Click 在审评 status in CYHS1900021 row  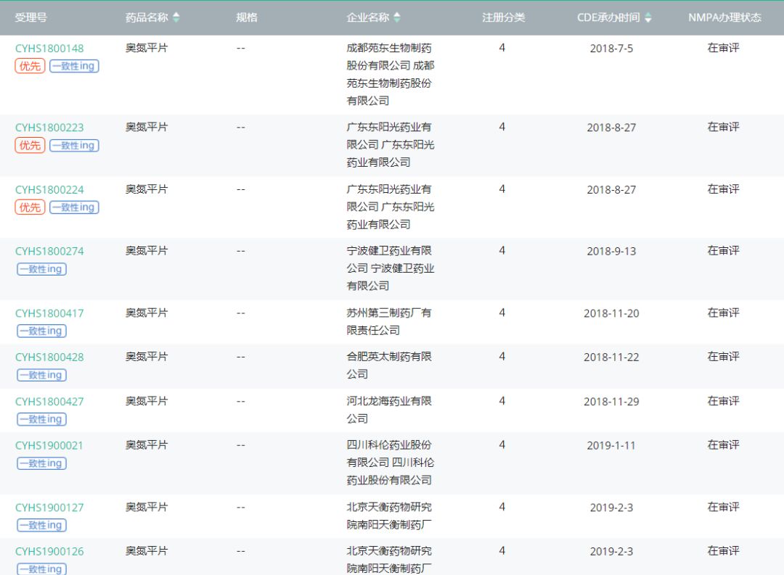[x=724, y=445]
